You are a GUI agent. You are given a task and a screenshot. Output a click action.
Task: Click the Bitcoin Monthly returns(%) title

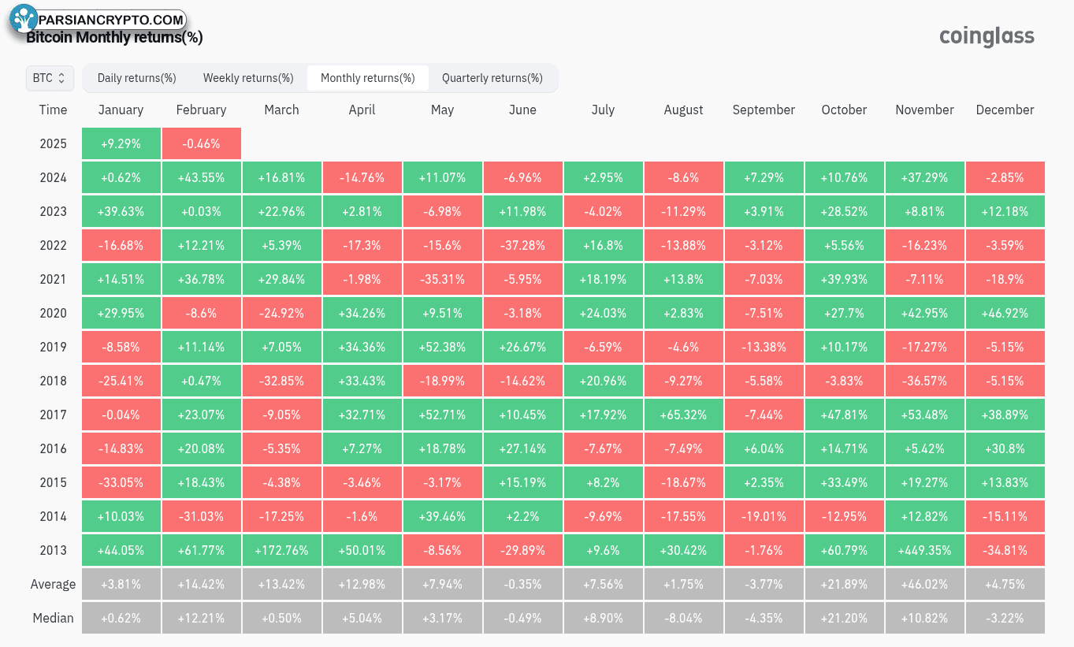(x=115, y=37)
